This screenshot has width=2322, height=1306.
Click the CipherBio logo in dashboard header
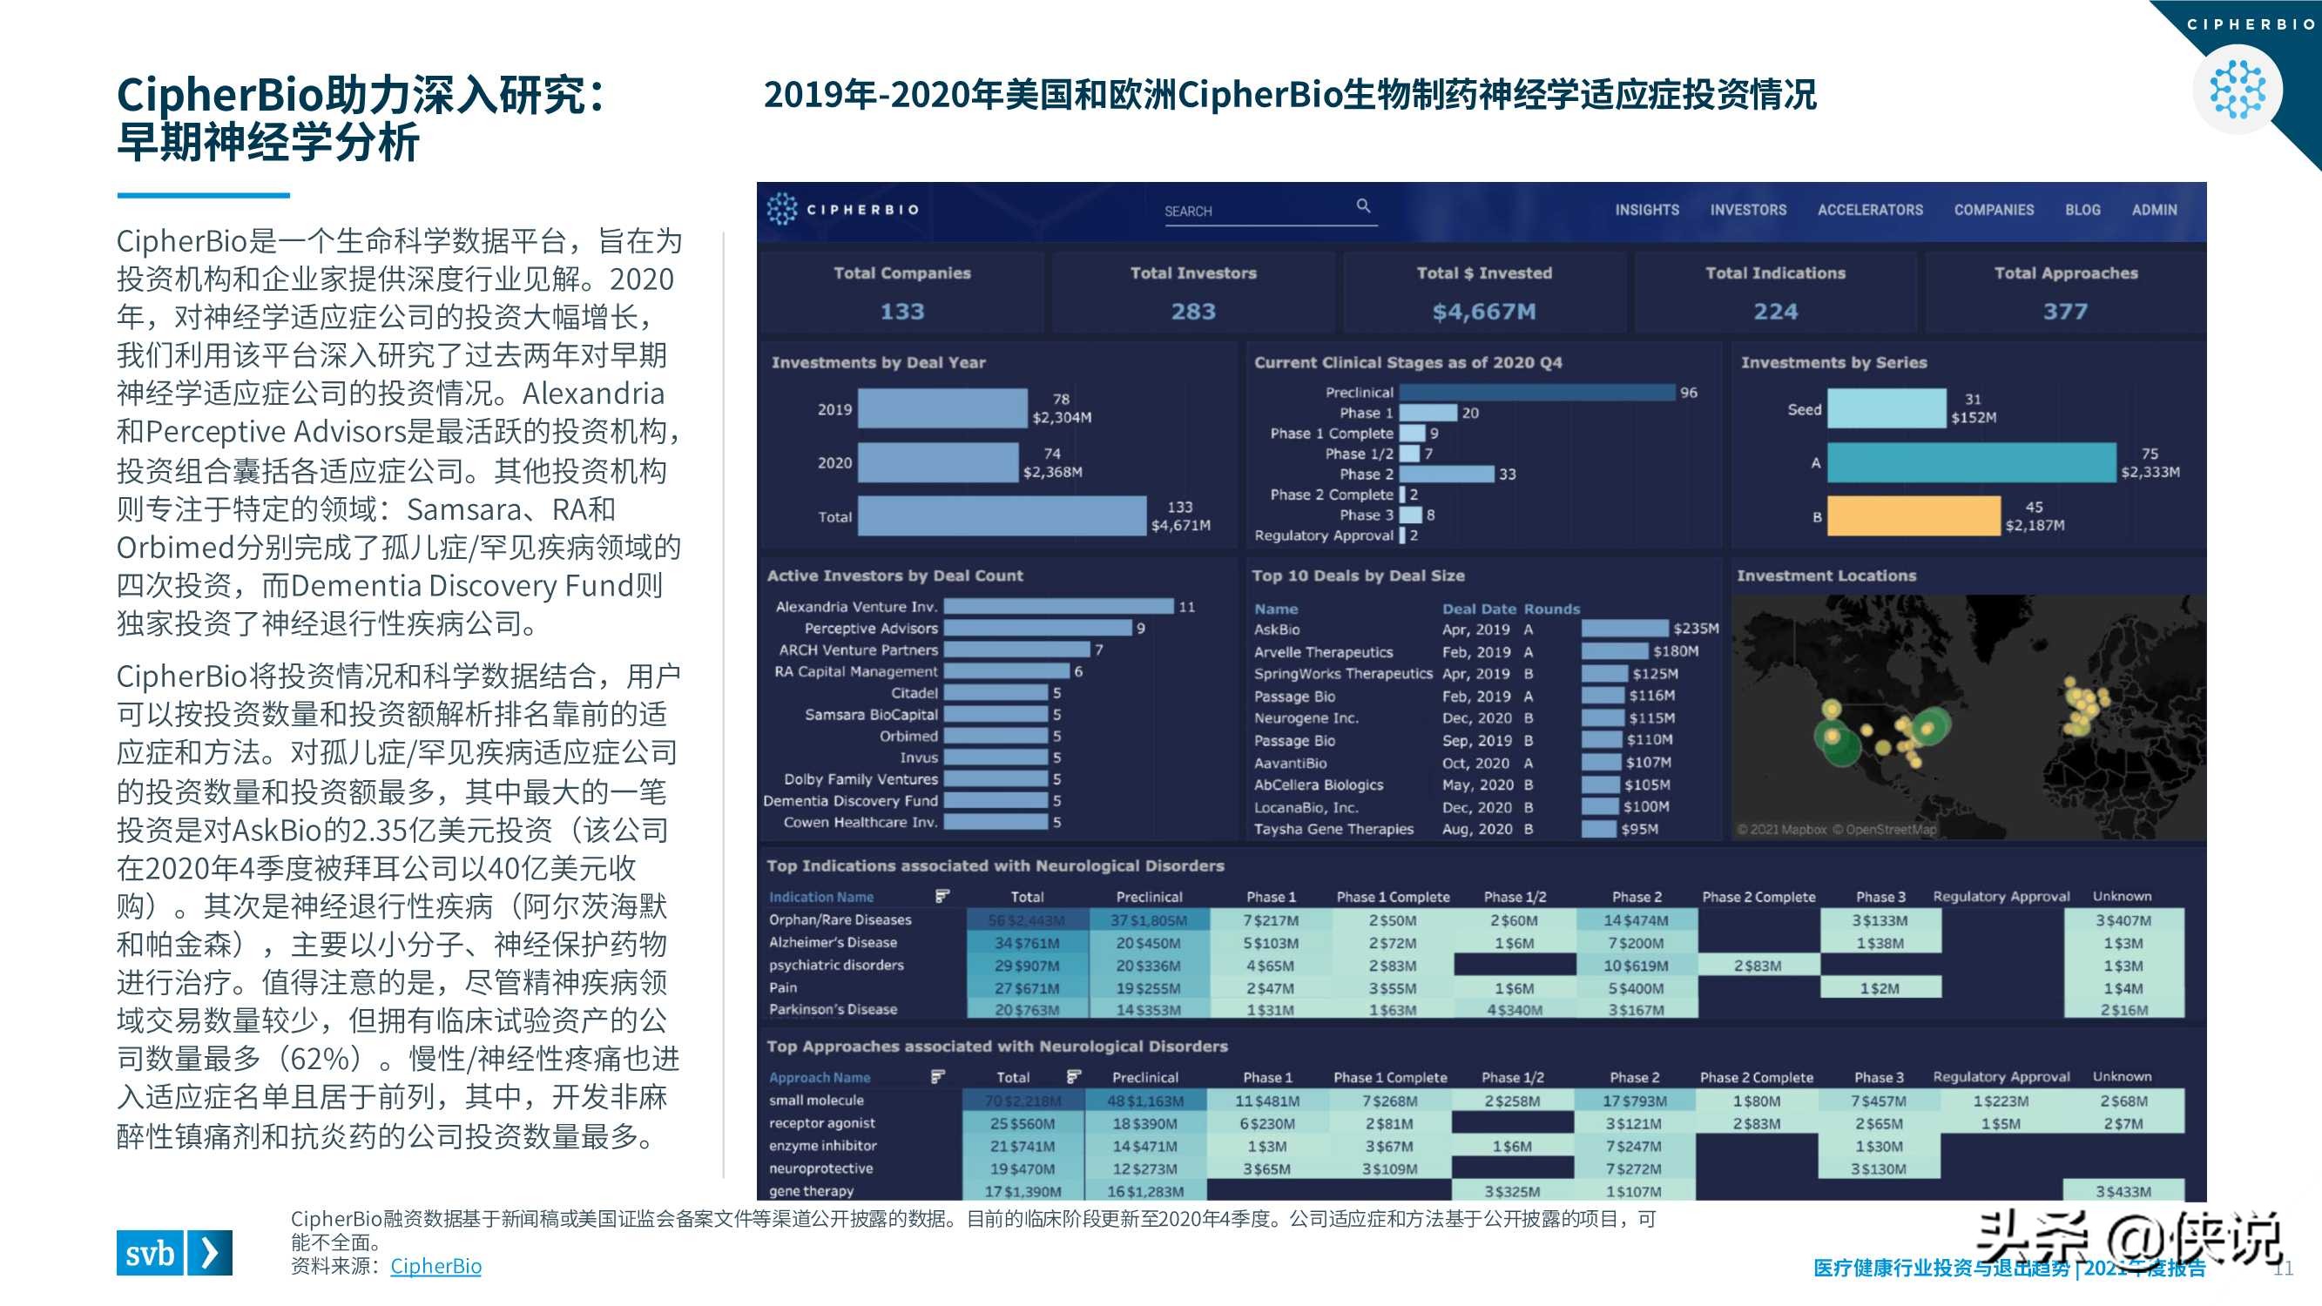[x=843, y=209]
